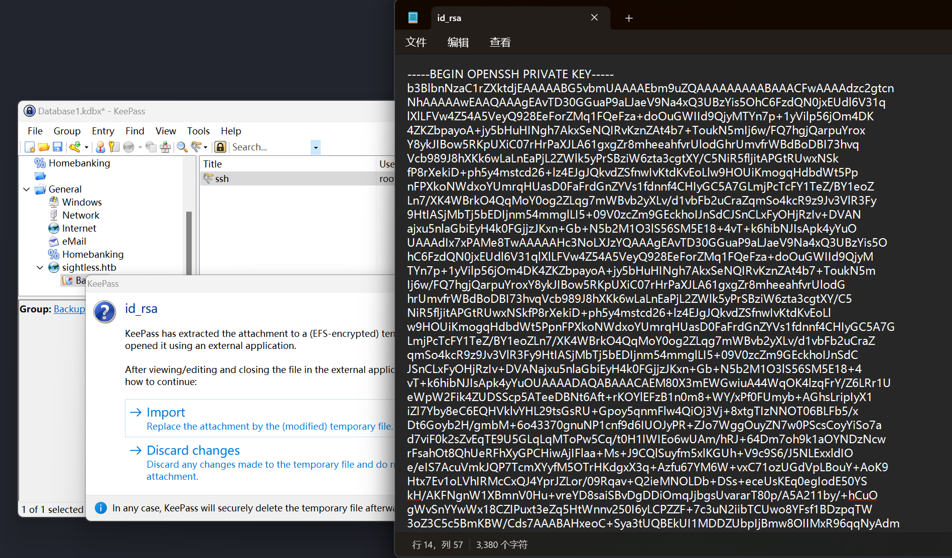Click the Add Entry key icon
Image resolution: width=952 pixels, height=558 pixels.
(x=75, y=147)
